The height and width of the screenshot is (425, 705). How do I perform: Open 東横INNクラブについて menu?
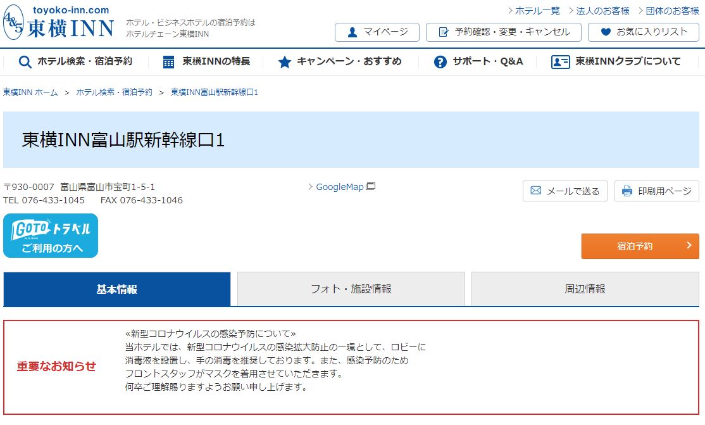(x=616, y=61)
